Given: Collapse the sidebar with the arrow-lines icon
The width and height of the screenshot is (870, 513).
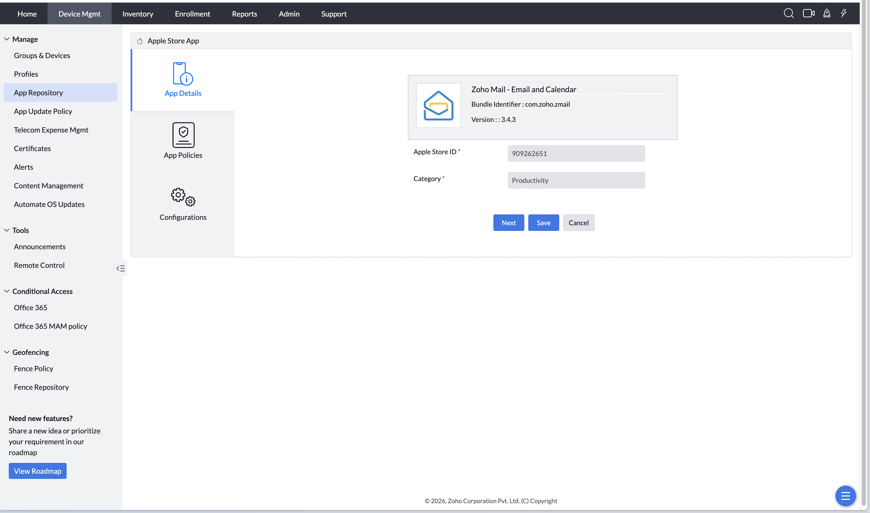Looking at the screenshot, I should (121, 268).
